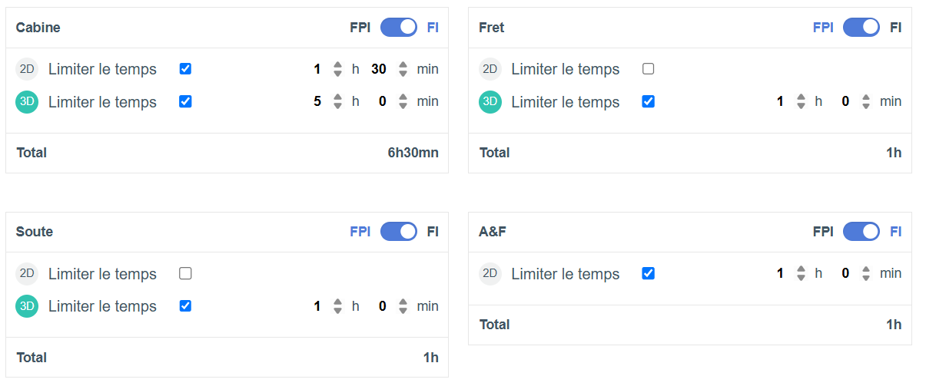Click the 3D badge in the Soute panel
Viewport: 926px width, 386px height.
(x=27, y=306)
